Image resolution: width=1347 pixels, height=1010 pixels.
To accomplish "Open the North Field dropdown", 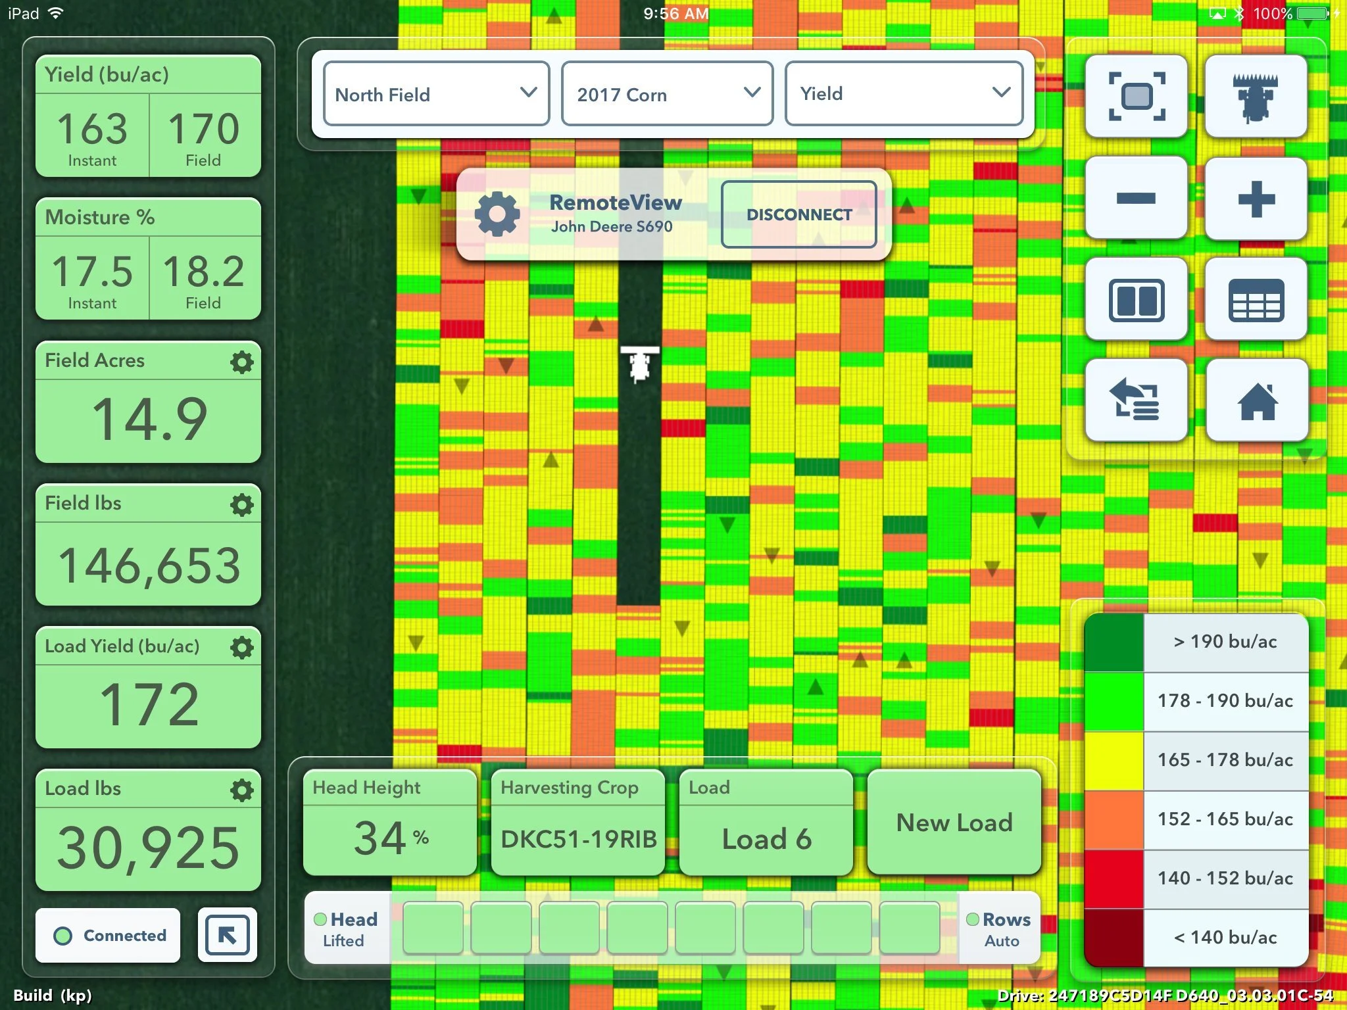I will pos(435,94).
